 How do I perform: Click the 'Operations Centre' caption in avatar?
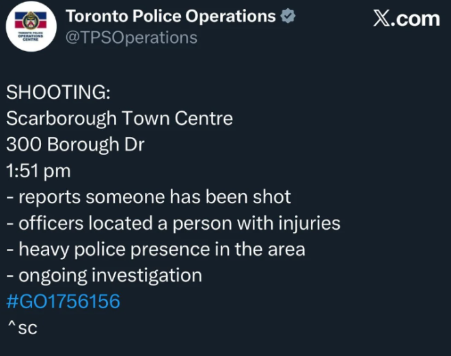tap(29, 37)
